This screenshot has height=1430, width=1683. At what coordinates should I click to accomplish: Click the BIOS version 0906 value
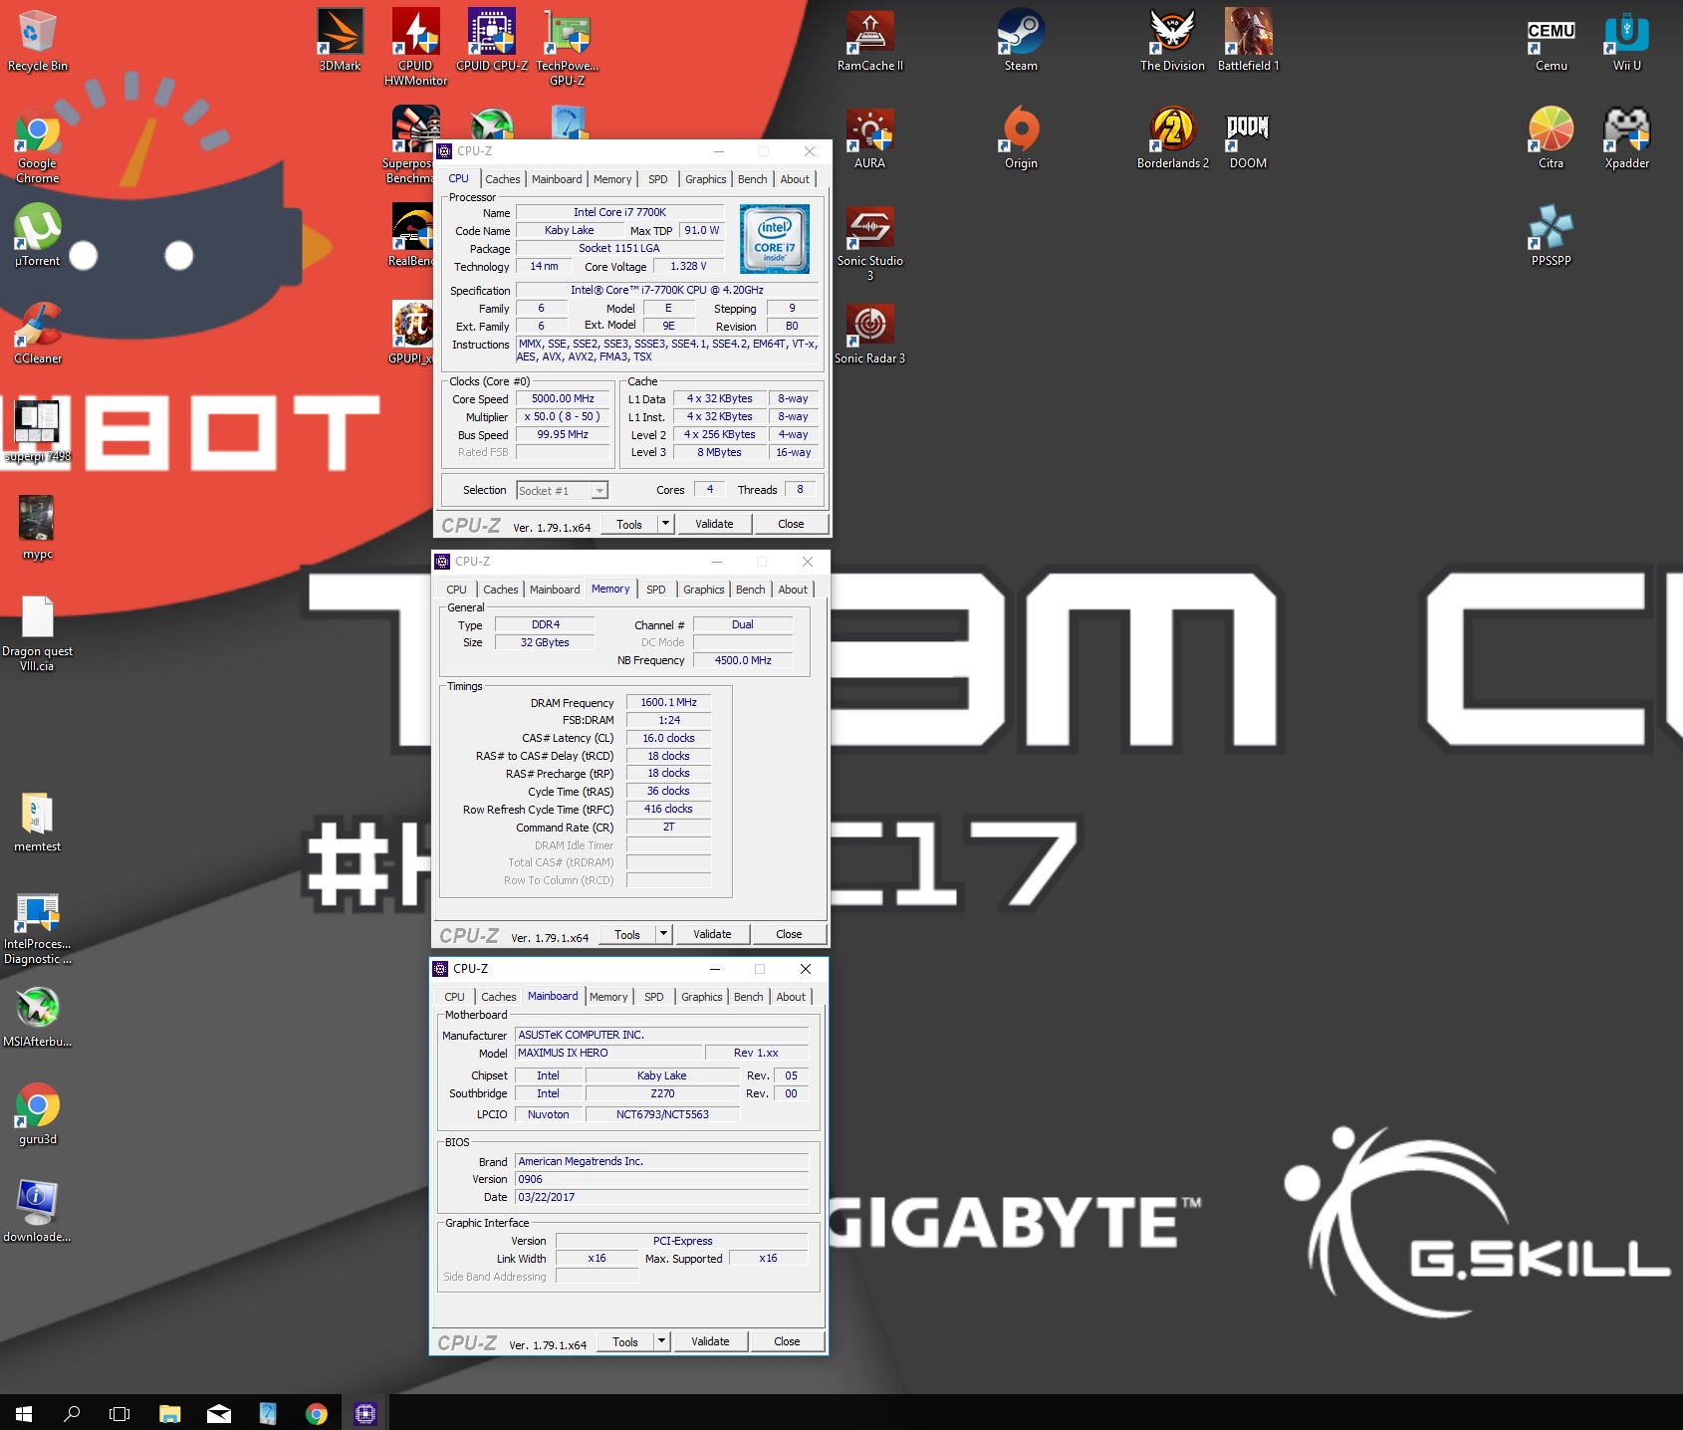pyautogui.click(x=661, y=1179)
